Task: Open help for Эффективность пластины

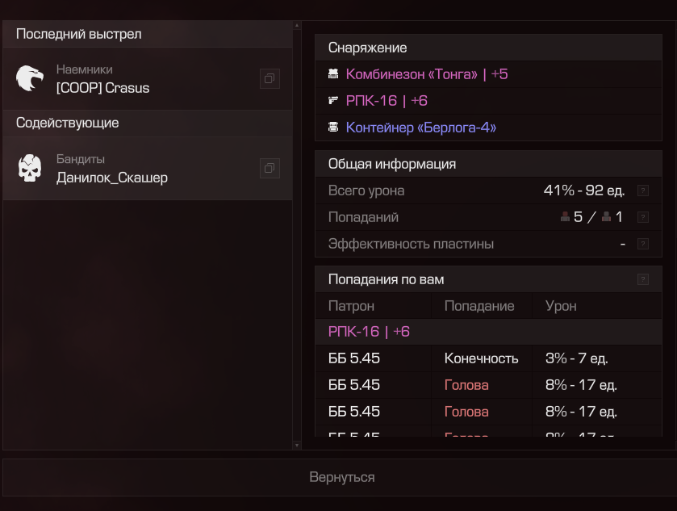Action: click(x=643, y=244)
